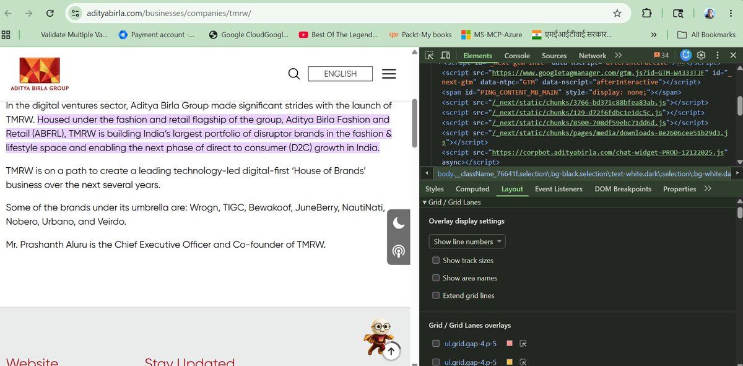Screen dimensions: 743x366
Task: Toggle the DevTools device toolbar
Action: pyautogui.click(x=445, y=55)
